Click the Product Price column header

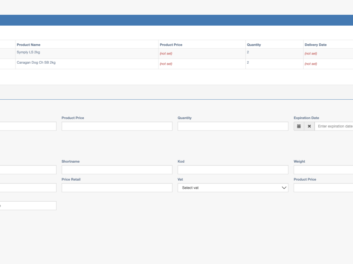coord(171,45)
